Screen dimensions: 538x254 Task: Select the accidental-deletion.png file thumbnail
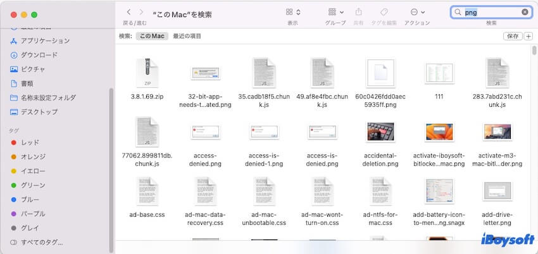coord(380,131)
